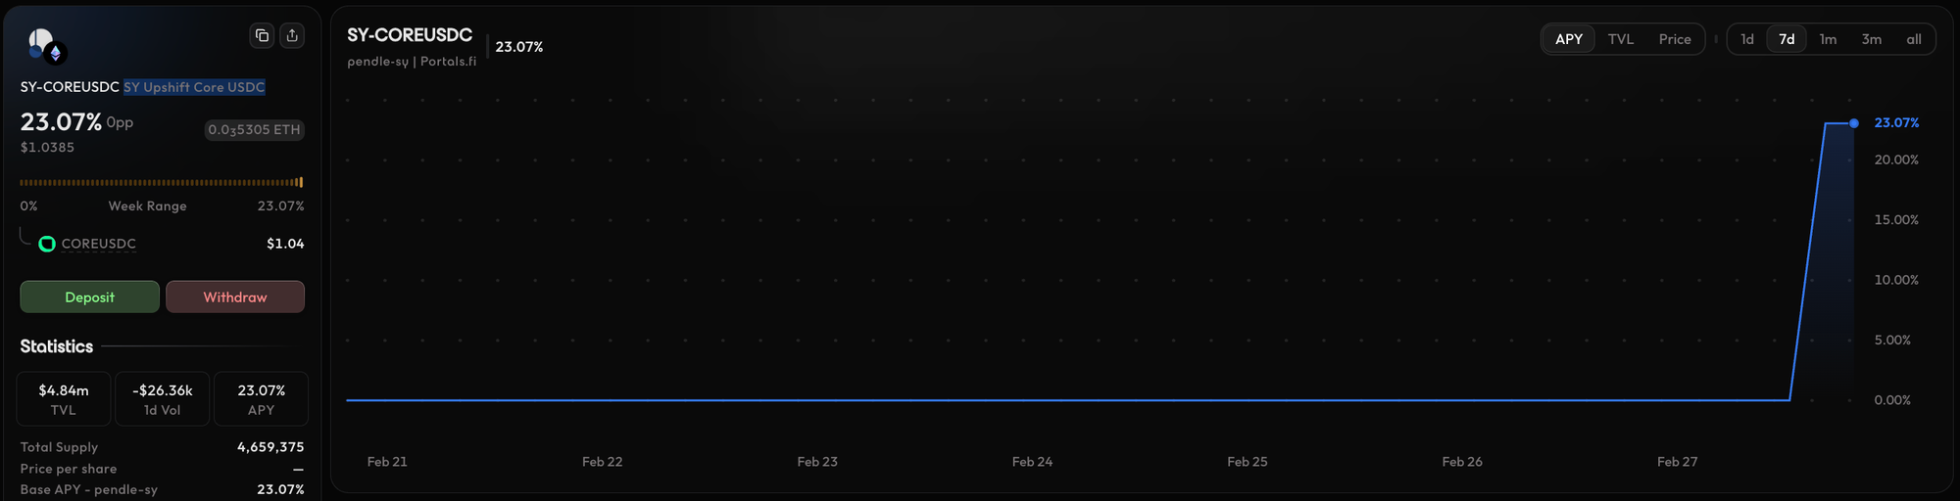The height and width of the screenshot is (501, 1960).
Task: Switch chart to TVL tab
Action: 1621,39
